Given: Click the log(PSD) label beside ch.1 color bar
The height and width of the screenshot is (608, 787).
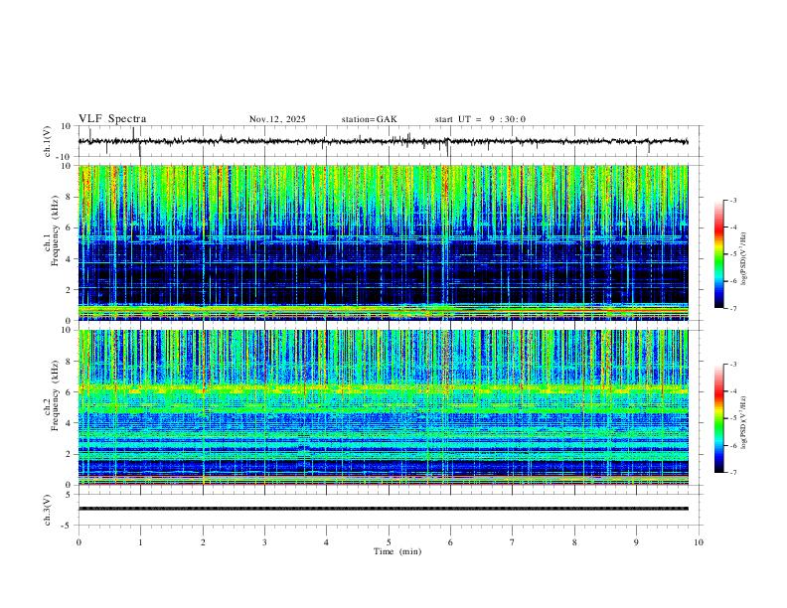Looking at the screenshot, I should (x=743, y=259).
